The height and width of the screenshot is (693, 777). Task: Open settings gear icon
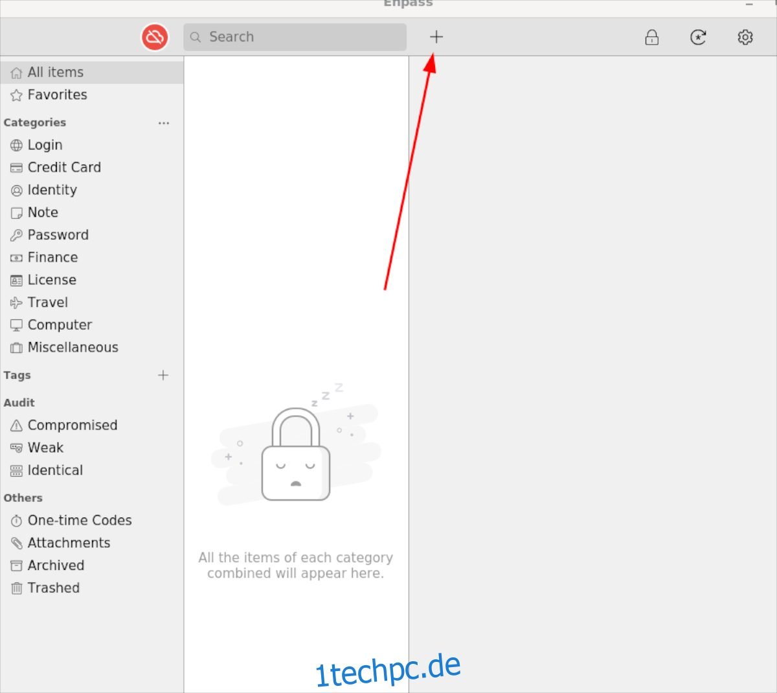[745, 38]
